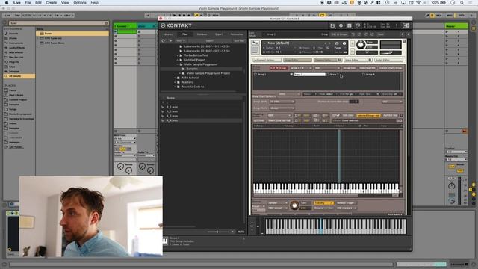Expand the Violin Sample Playground folder
Screen dimensions: 478x269
point(178,65)
